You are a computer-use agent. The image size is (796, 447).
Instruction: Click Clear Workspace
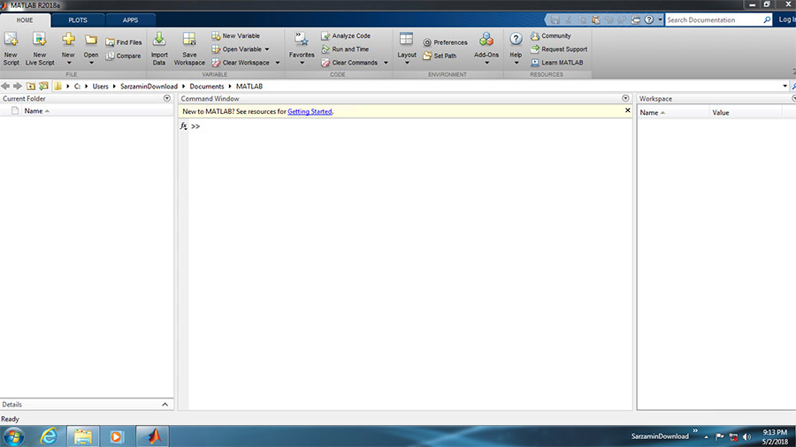click(x=241, y=63)
